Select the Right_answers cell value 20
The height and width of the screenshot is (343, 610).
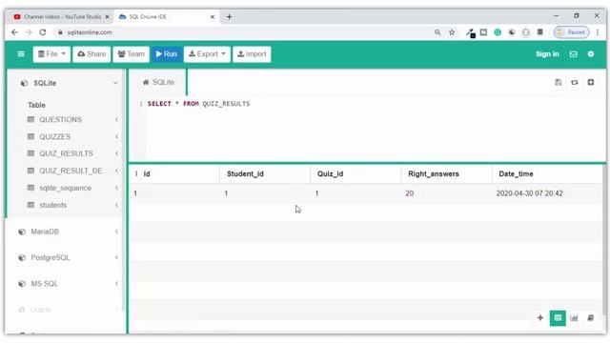tap(409, 193)
